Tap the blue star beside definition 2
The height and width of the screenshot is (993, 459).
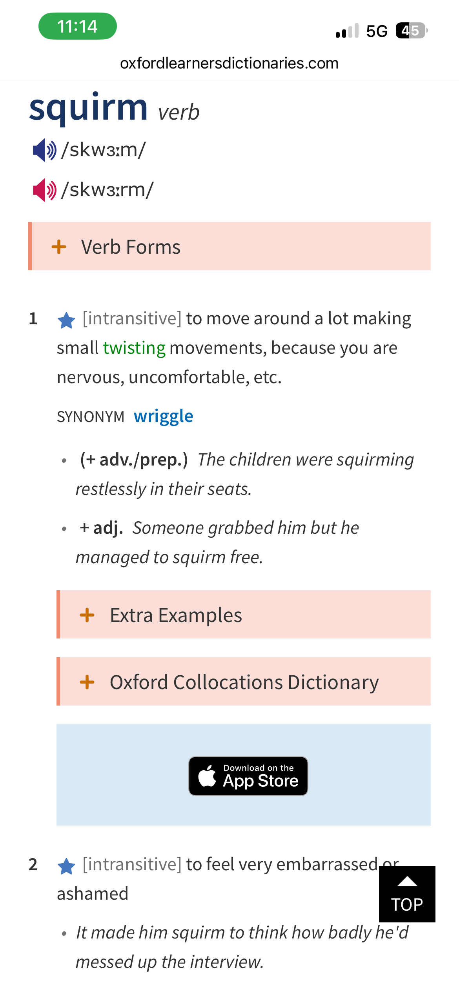[x=66, y=866]
